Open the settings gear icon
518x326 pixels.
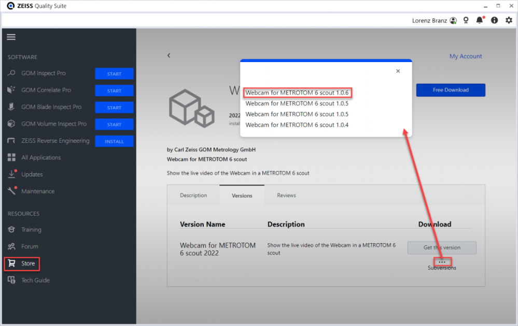point(509,20)
